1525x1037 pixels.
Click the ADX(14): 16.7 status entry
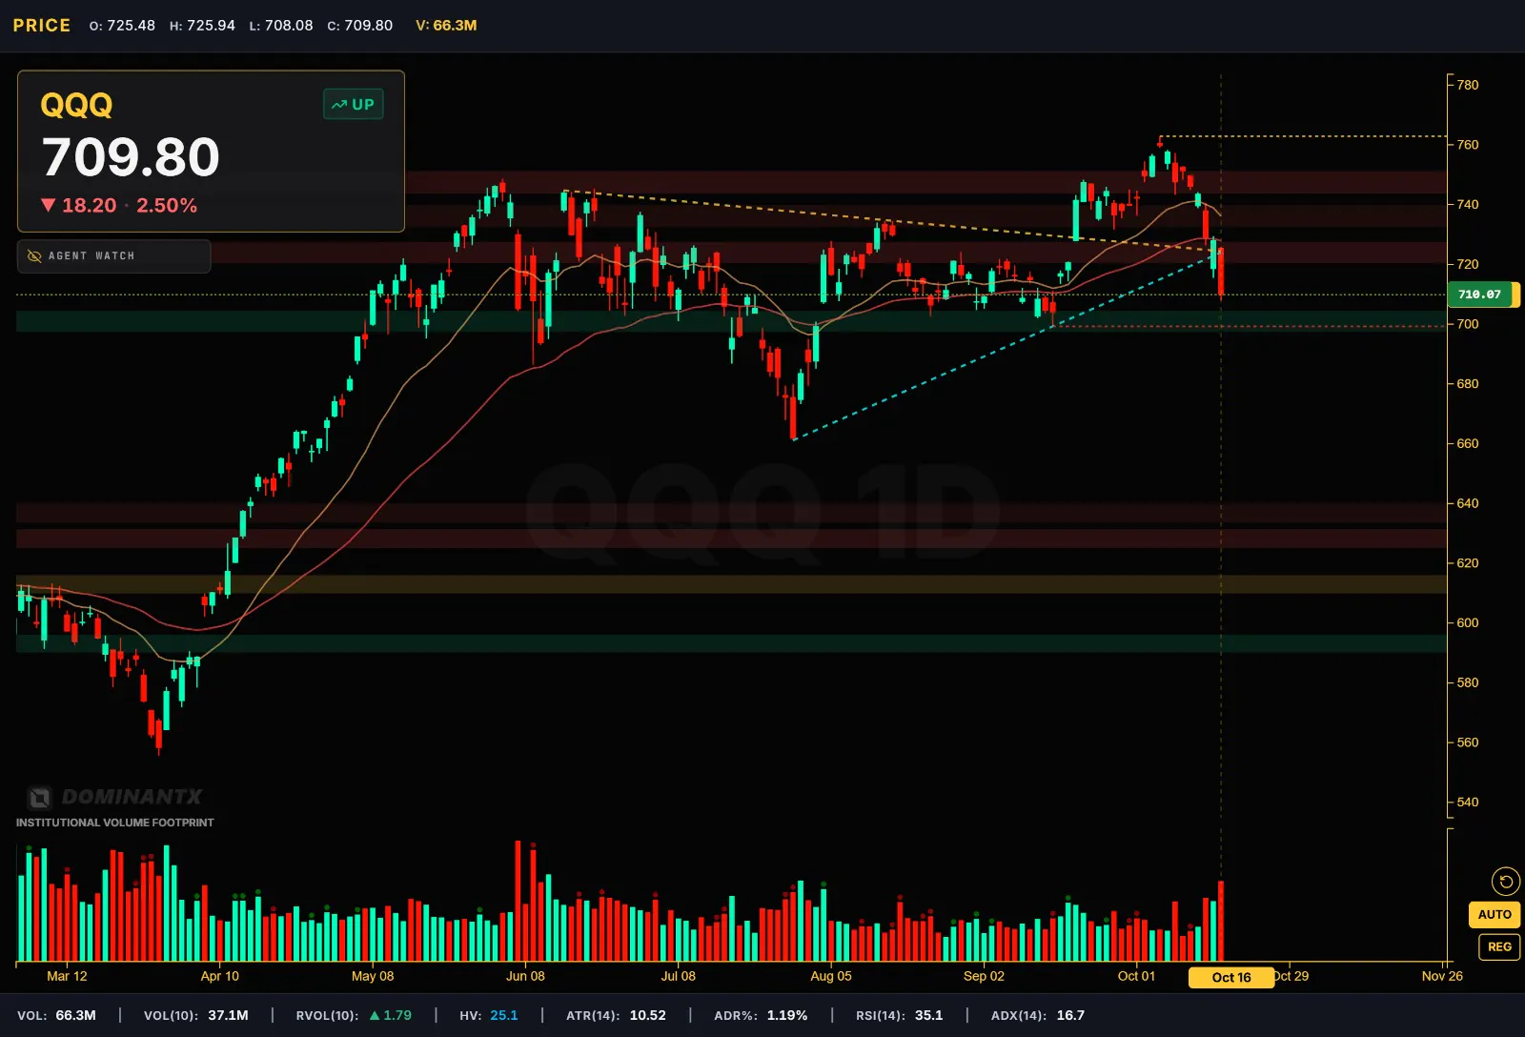pyautogui.click(x=1038, y=1015)
